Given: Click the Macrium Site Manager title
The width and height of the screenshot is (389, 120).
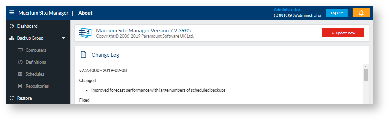Looking at the screenshot, I should click(x=43, y=13).
